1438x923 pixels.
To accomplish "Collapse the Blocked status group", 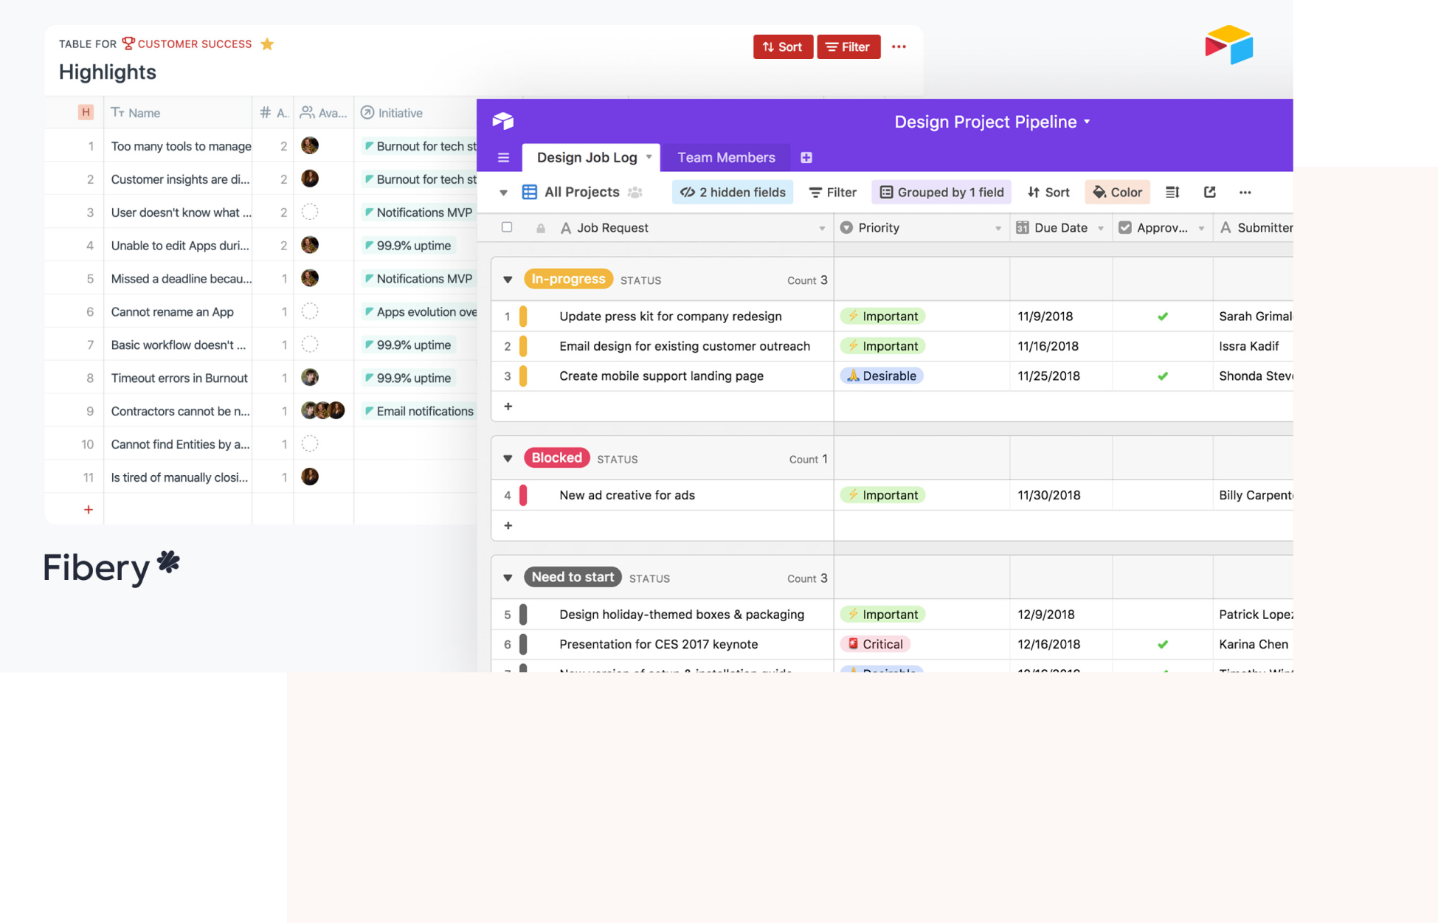I will pos(508,458).
